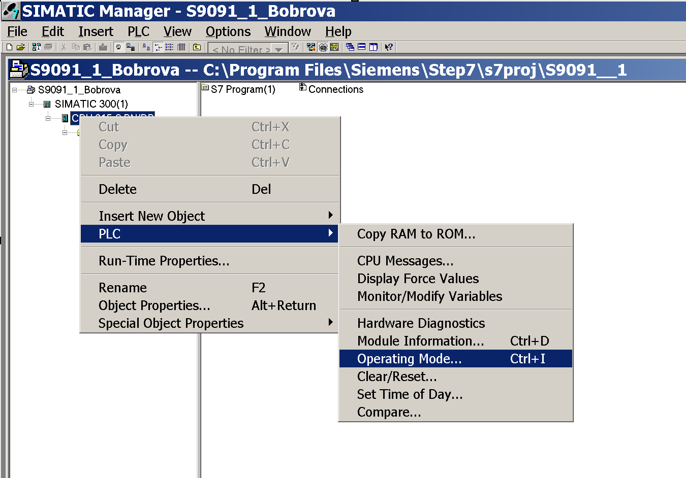
Task: Open the Edit menu
Action: [x=53, y=31]
